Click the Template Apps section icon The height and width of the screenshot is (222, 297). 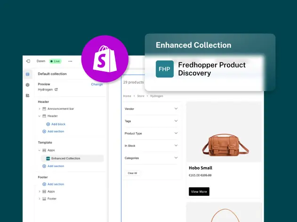(44, 150)
